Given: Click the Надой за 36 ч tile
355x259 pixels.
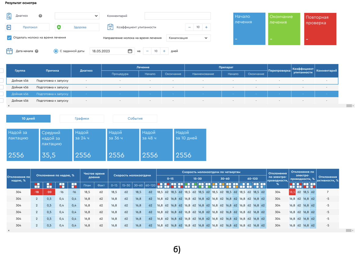Looking at the screenshot, I should click(123, 145).
